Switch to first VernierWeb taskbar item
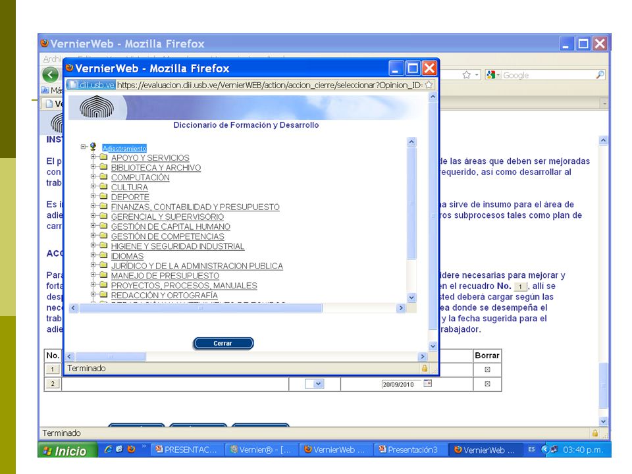This screenshot has width=632, height=474. 336,450
